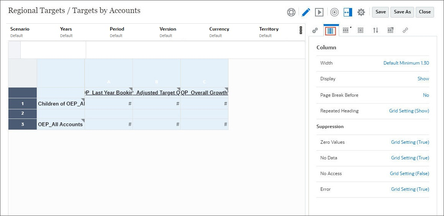Open the Territory dimension selector
The image size is (444, 216).
click(269, 32)
